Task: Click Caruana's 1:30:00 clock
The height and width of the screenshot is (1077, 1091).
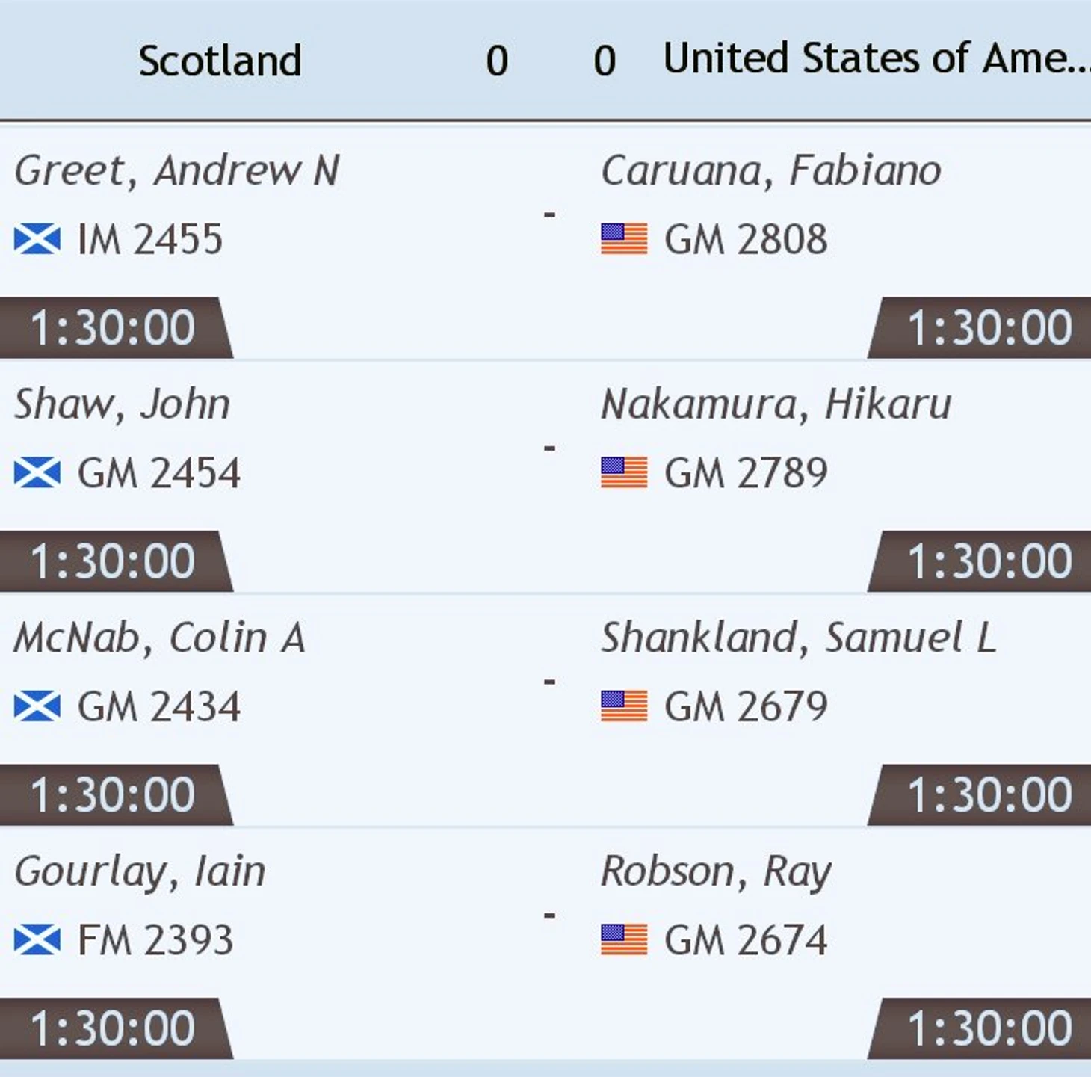Action: tap(988, 328)
